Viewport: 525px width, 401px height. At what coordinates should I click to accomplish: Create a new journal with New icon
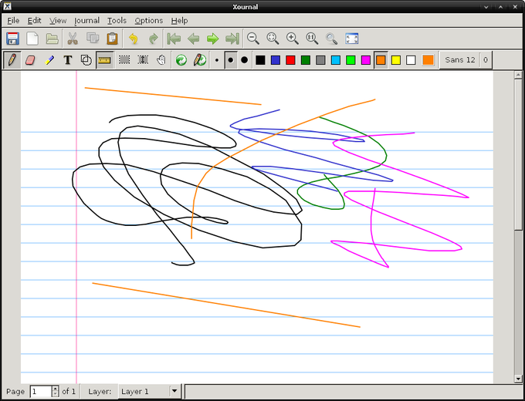coord(32,39)
